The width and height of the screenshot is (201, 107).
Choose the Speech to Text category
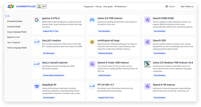coord(13,37)
